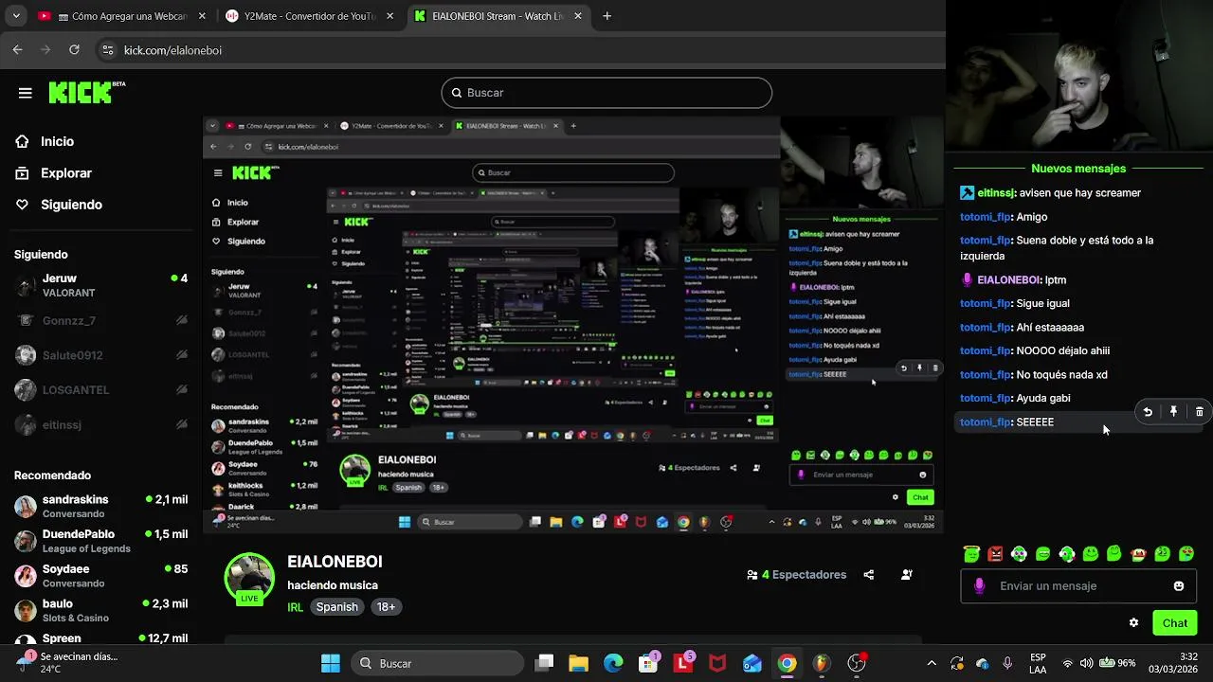Launch Microsoft Edge from the taskbar
1213x682 pixels.
coord(613,663)
